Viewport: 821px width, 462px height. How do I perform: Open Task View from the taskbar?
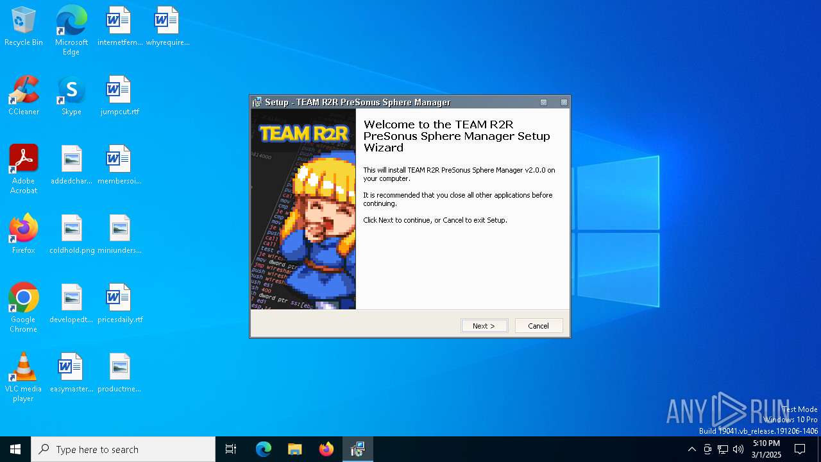231,449
